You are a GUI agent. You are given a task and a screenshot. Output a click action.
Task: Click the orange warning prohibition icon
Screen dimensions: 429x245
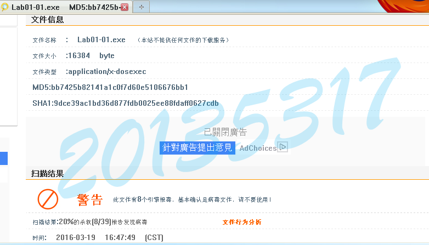[x=48, y=199]
